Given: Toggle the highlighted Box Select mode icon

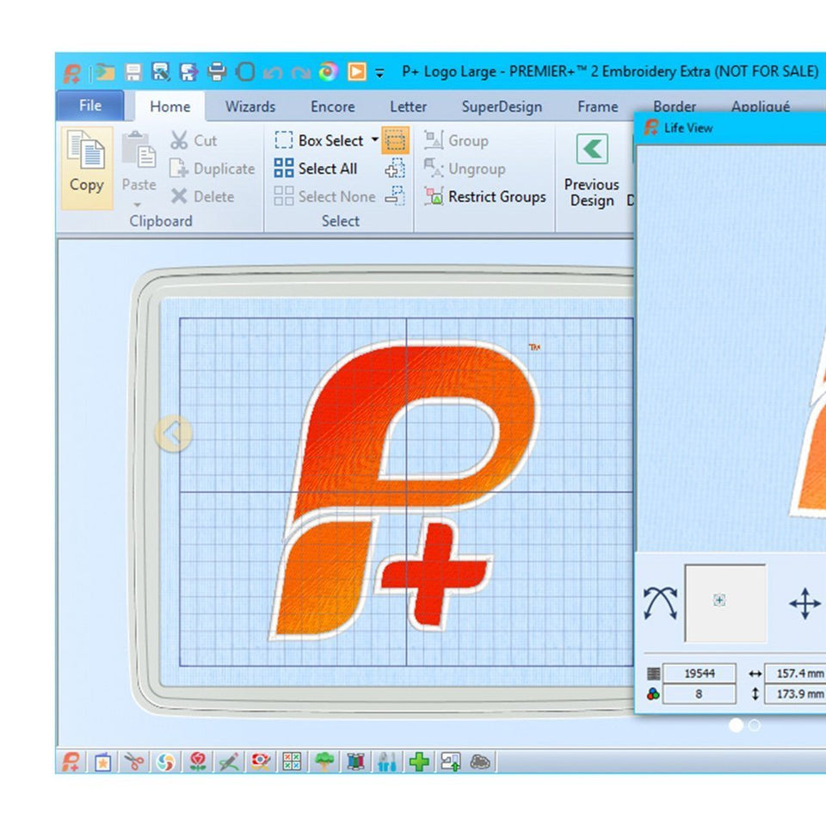Looking at the screenshot, I should [x=395, y=140].
